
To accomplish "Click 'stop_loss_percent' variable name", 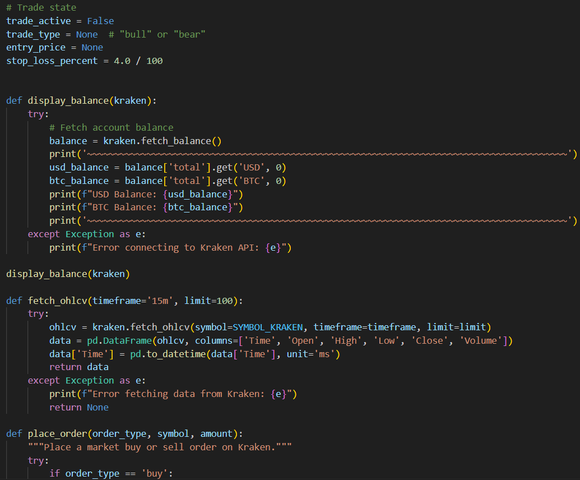I will pos(52,61).
